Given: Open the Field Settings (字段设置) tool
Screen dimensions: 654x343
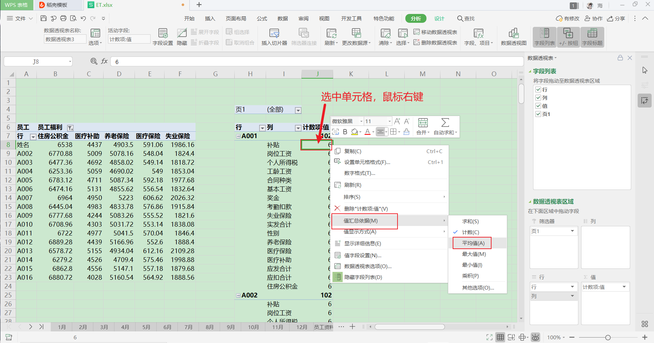Looking at the screenshot, I should (163, 37).
